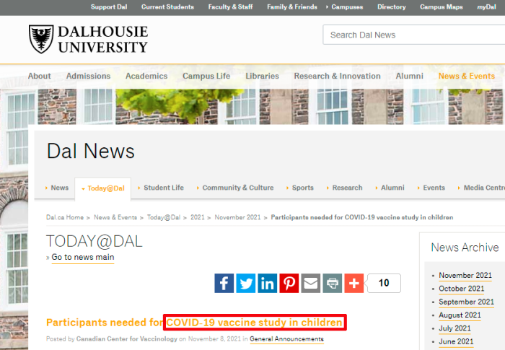This screenshot has width=505, height=350.
Task: Expand the Campuses dropdown
Action: tap(345, 6)
